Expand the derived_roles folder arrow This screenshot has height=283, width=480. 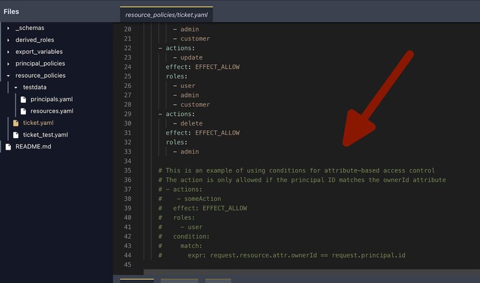[x=8, y=40]
